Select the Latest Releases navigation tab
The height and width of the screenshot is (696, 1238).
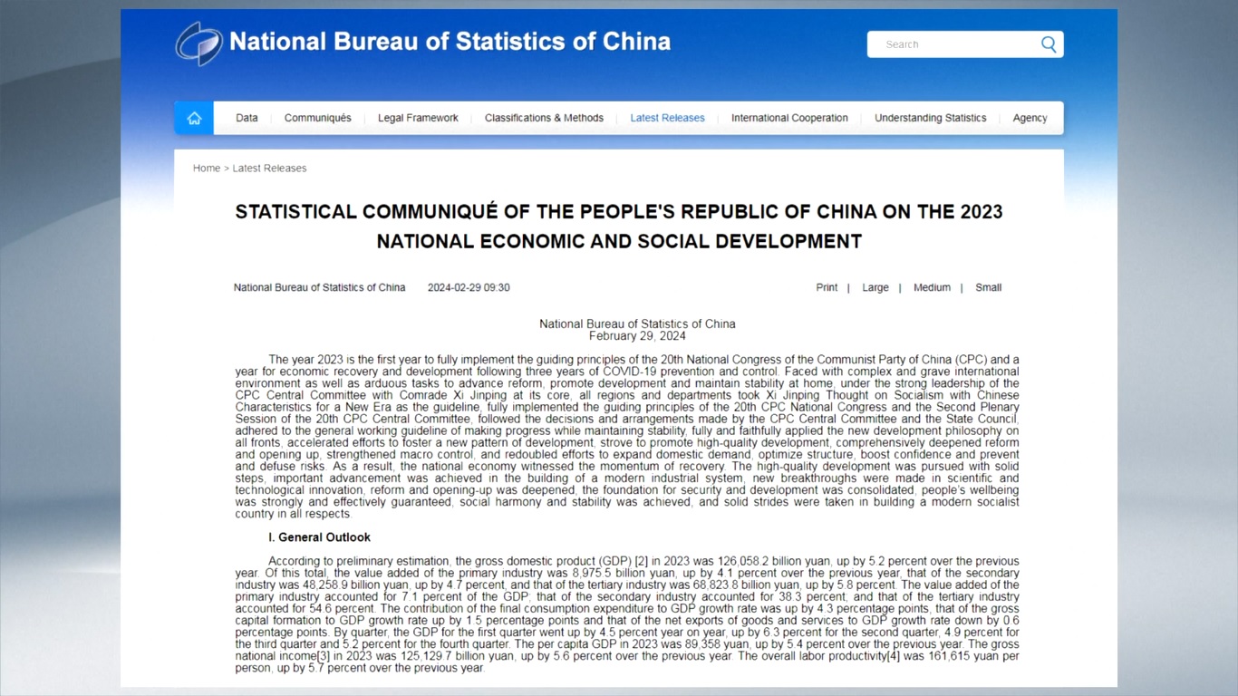pos(667,118)
